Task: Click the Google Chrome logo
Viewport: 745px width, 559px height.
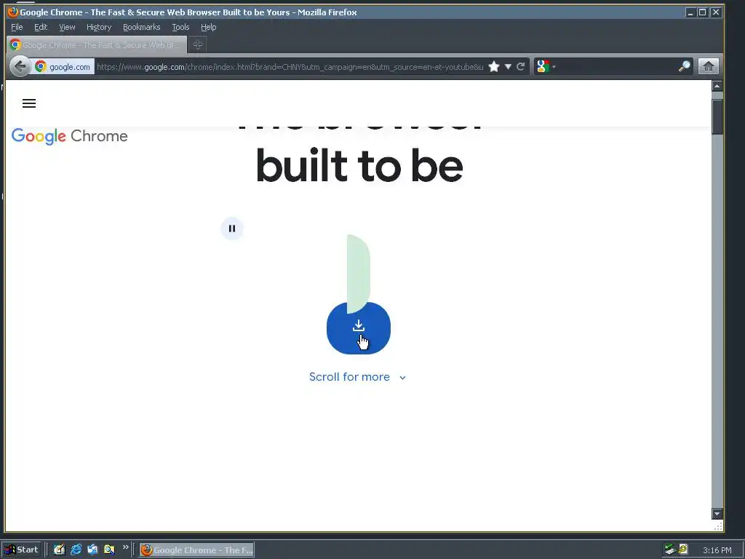Action: pos(69,136)
